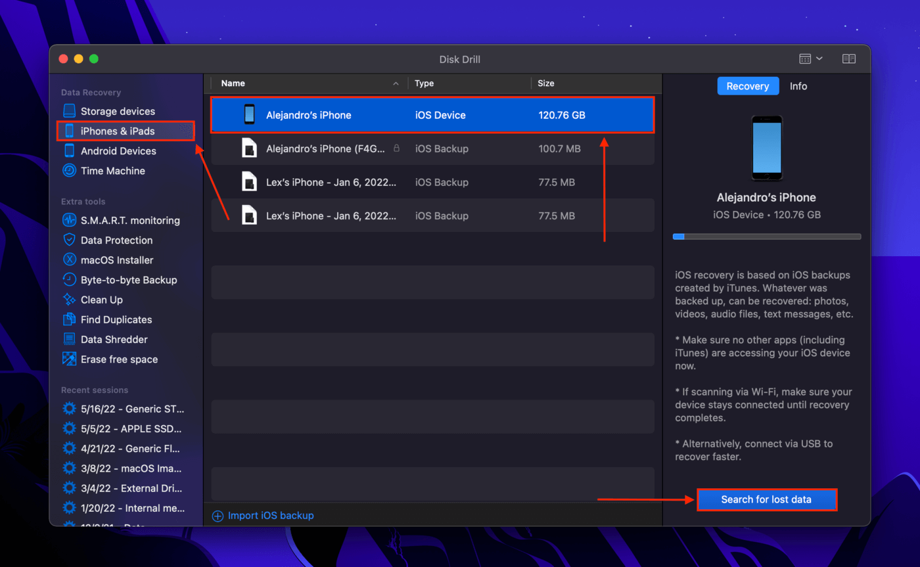Screen dimensions: 920x567
Task: Switch to the Recovery tab
Action: [748, 86]
